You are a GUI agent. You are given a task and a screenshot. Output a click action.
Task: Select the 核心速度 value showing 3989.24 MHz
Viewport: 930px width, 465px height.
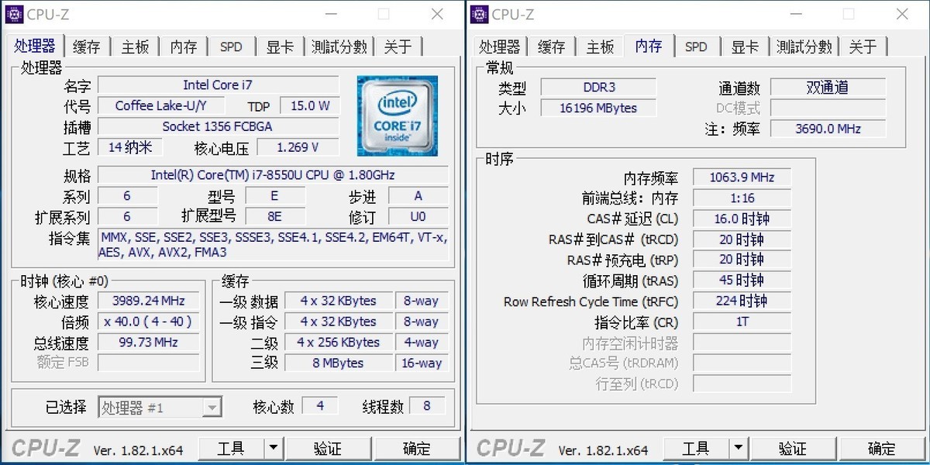148,301
